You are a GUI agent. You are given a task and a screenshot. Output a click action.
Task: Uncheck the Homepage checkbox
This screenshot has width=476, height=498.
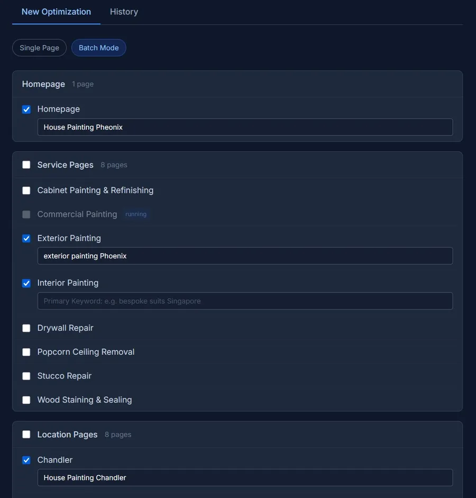click(26, 110)
